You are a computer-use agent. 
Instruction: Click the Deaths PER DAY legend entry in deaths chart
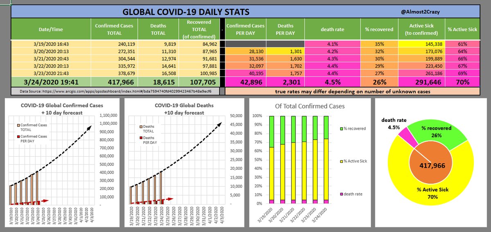[x=148, y=140]
